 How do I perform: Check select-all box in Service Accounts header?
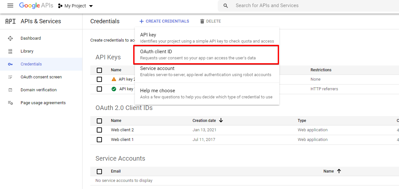click(x=99, y=171)
